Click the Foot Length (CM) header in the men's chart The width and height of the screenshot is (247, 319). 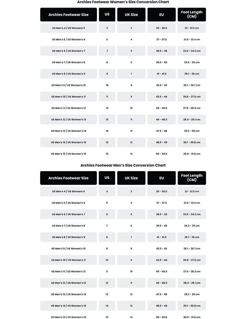[x=192, y=178]
